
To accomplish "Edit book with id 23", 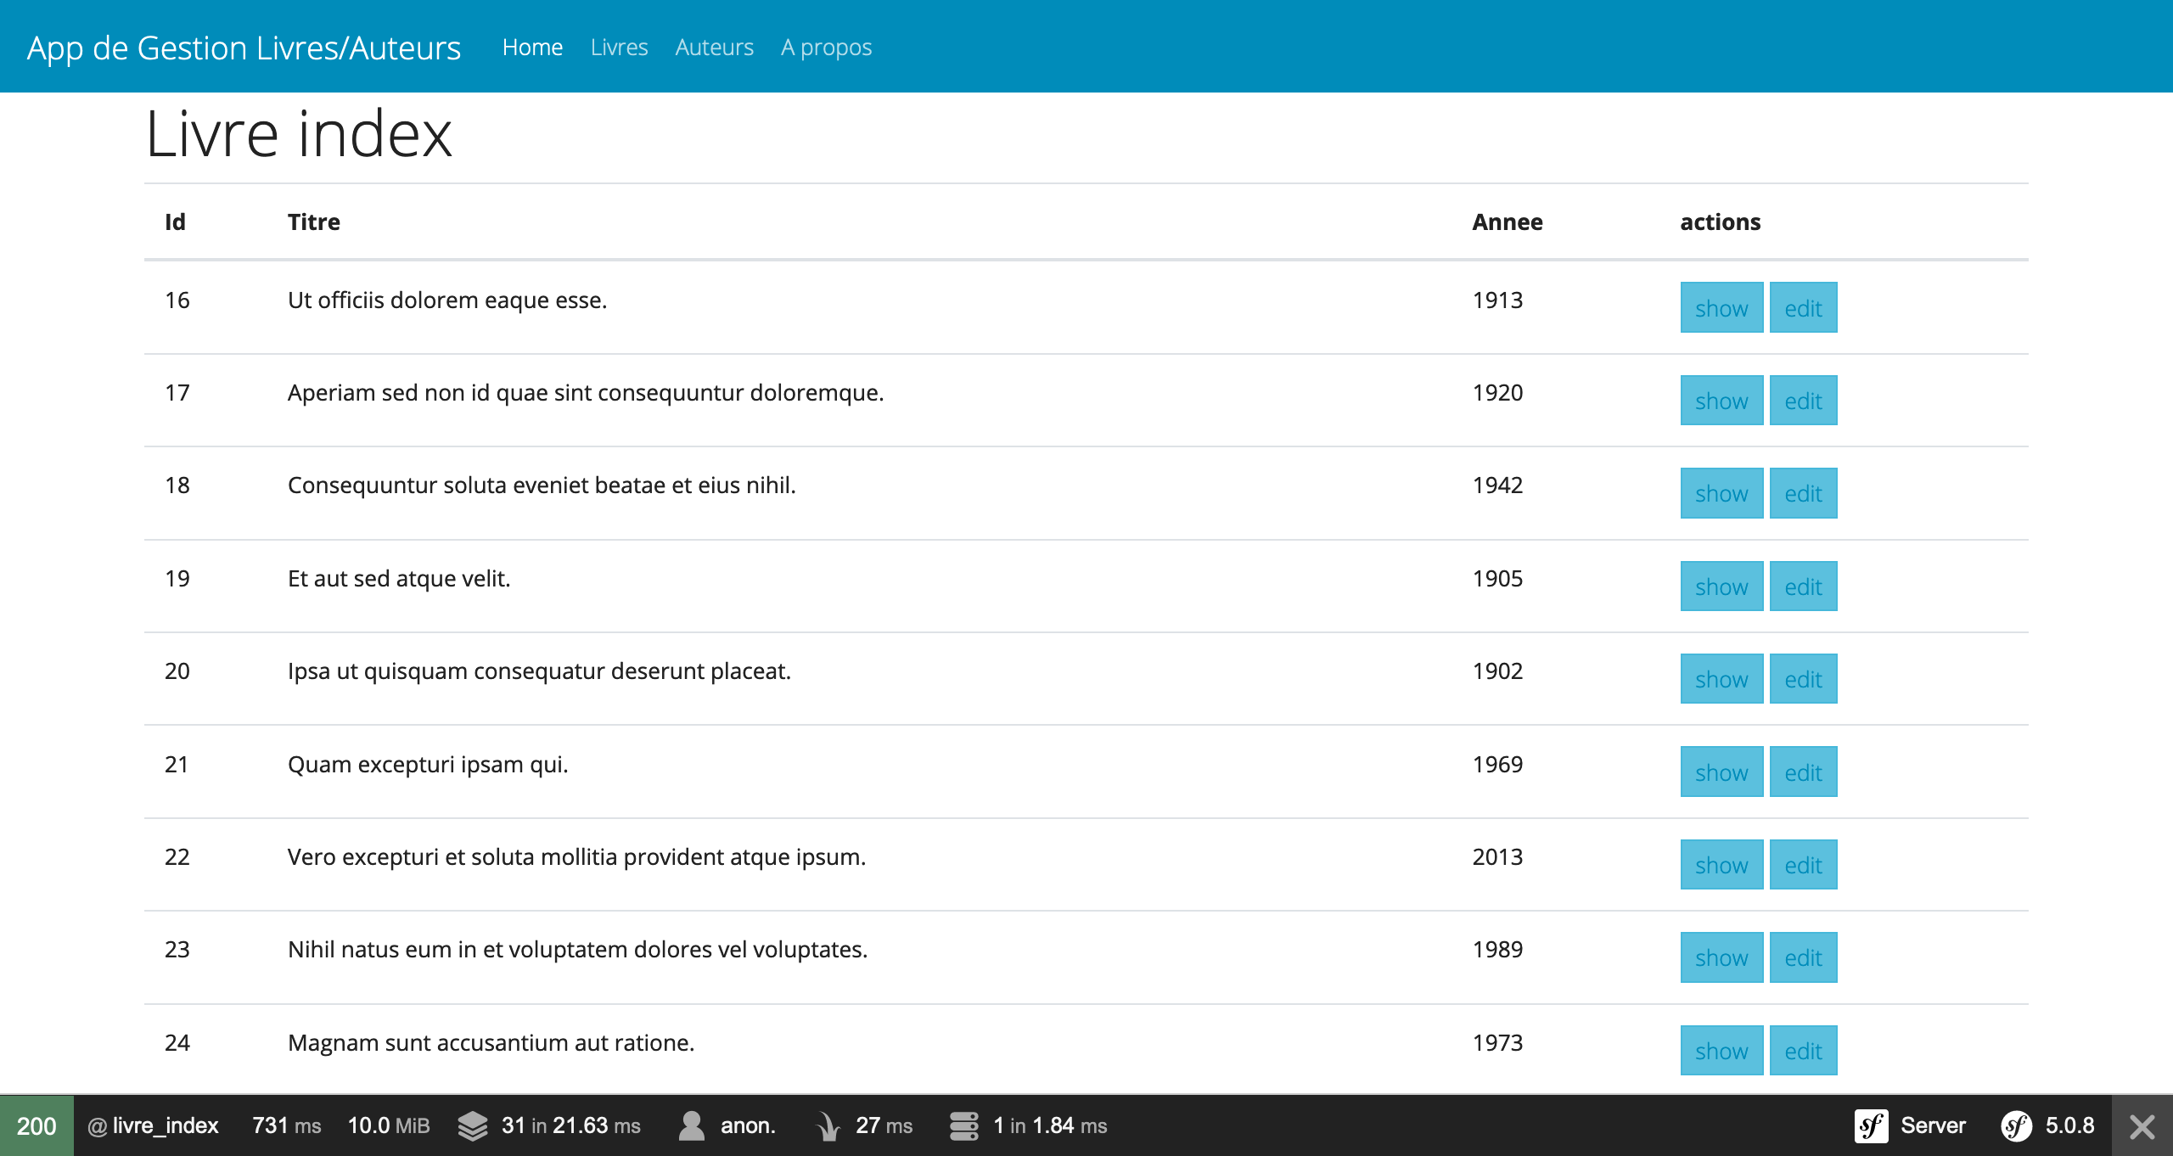I will 1803,957.
